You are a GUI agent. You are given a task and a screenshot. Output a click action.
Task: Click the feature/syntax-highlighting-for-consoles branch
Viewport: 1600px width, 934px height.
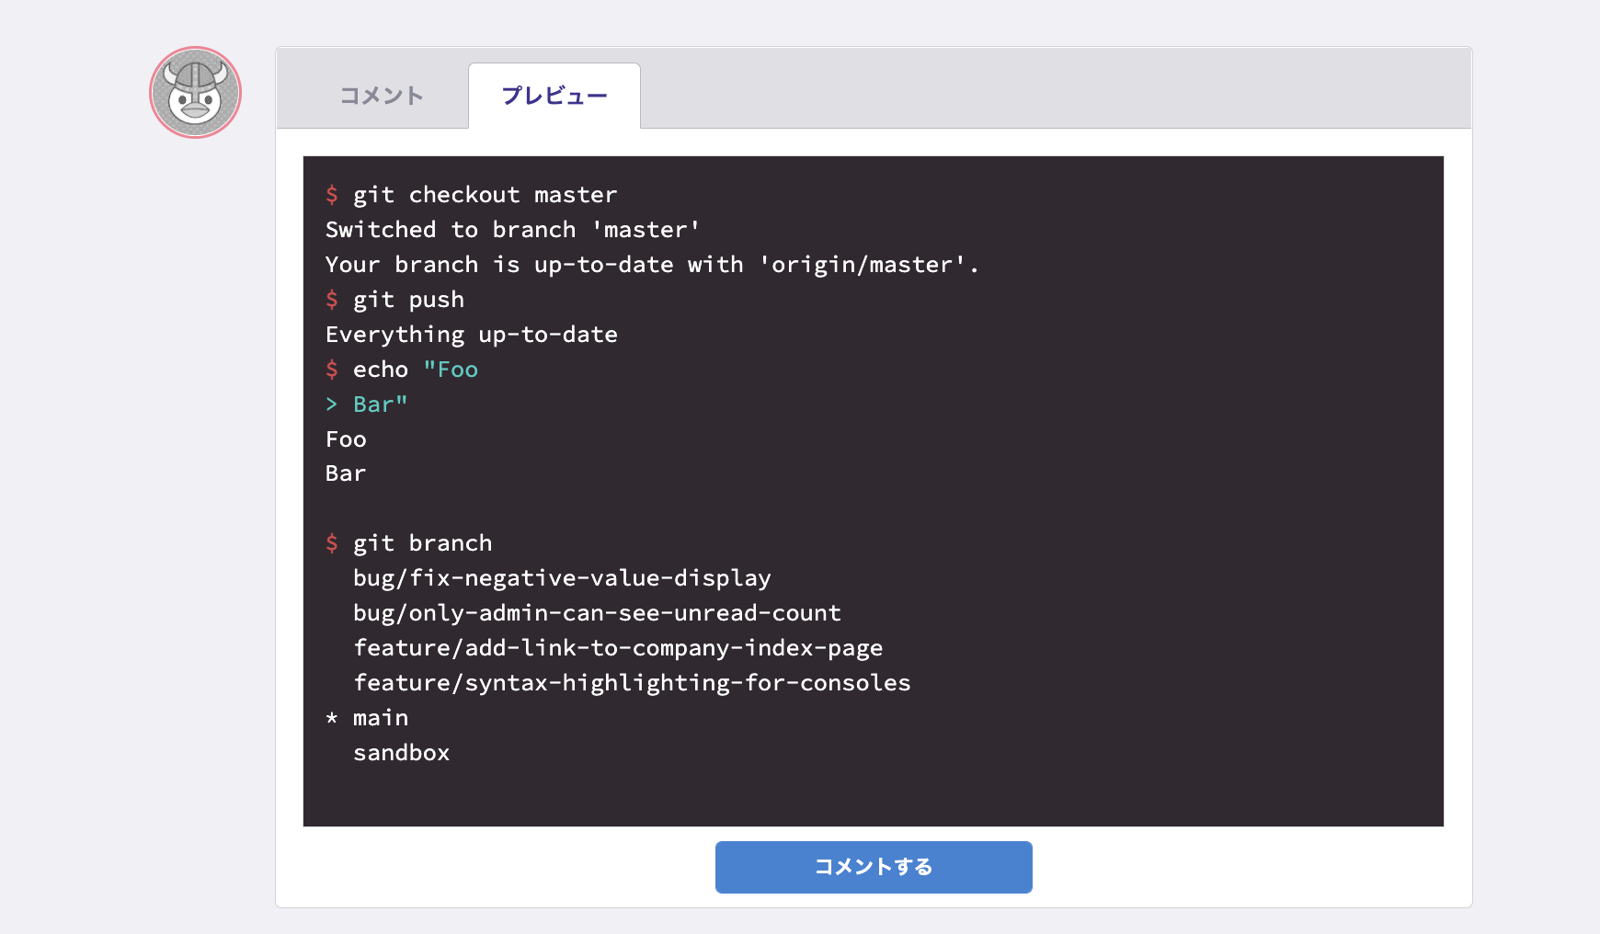(x=633, y=682)
